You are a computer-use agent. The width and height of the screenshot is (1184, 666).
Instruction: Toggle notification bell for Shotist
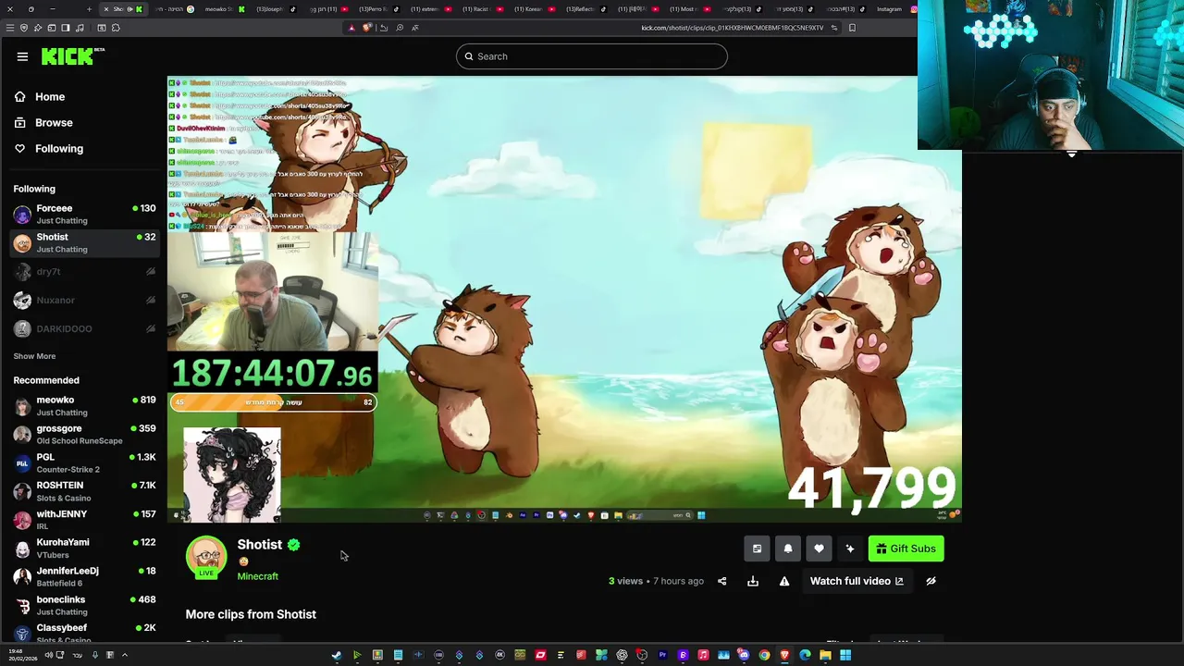(x=788, y=549)
